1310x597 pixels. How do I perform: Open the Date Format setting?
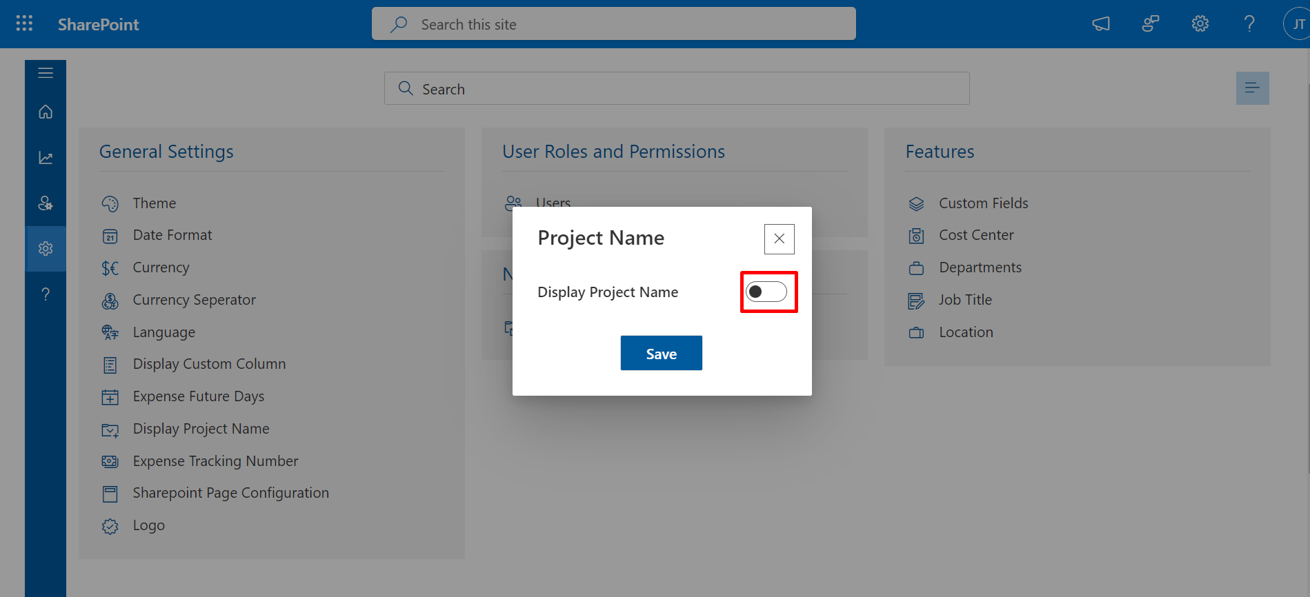coord(172,235)
